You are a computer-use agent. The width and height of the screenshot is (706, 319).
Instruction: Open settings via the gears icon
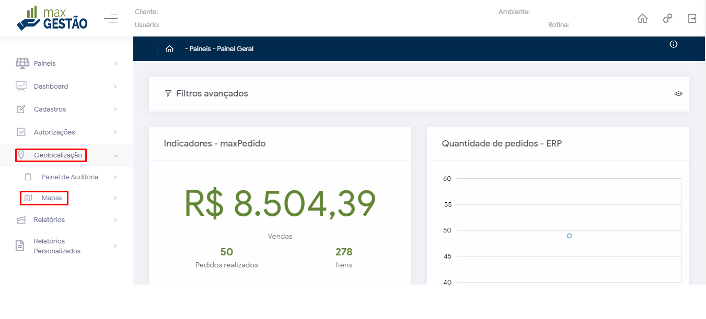(x=667, y=19)
